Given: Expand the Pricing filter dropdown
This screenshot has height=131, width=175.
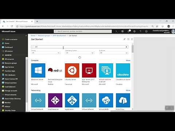Looking at the screenshot, I should tap(46, 53).
